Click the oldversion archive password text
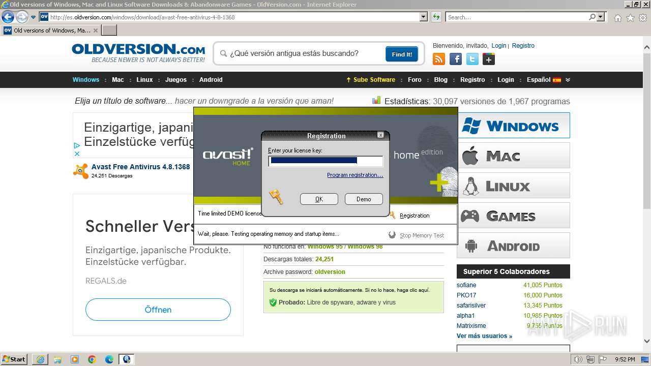The width and height of the screenshot is (651, 366). [x=330, y=272]
